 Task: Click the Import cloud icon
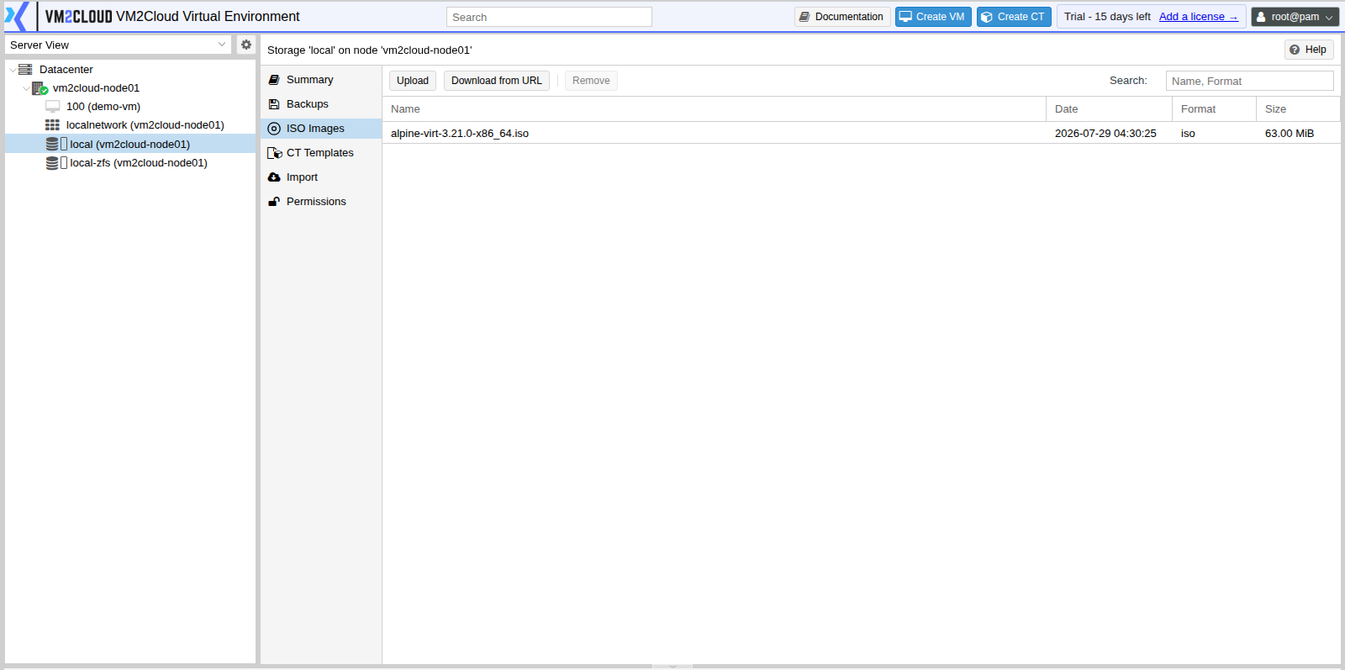pos(274,177)
